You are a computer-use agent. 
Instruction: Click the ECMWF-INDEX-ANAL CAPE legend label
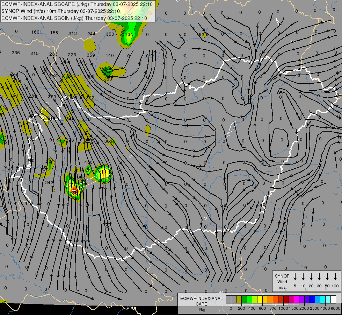coord(201,301)
